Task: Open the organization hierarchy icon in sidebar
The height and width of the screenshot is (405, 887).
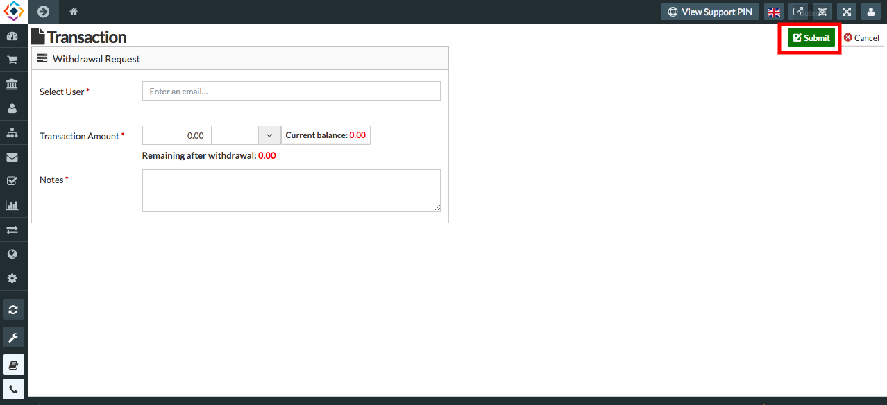Action: pos(13,132)
